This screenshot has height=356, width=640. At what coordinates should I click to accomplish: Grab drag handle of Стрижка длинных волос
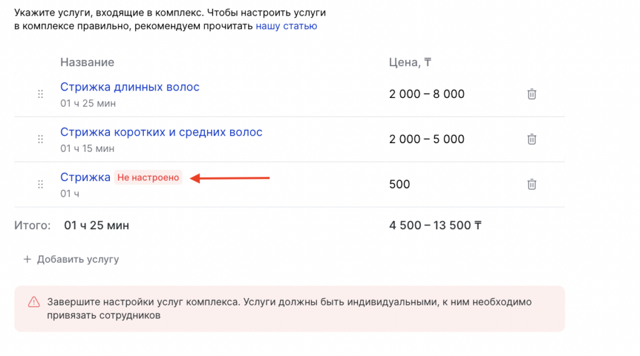click(41, 94)
